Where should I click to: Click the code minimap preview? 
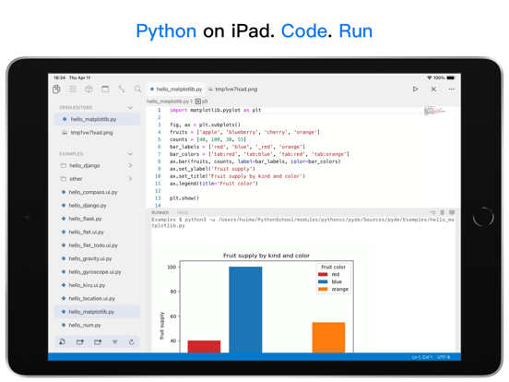pos(435,111)
